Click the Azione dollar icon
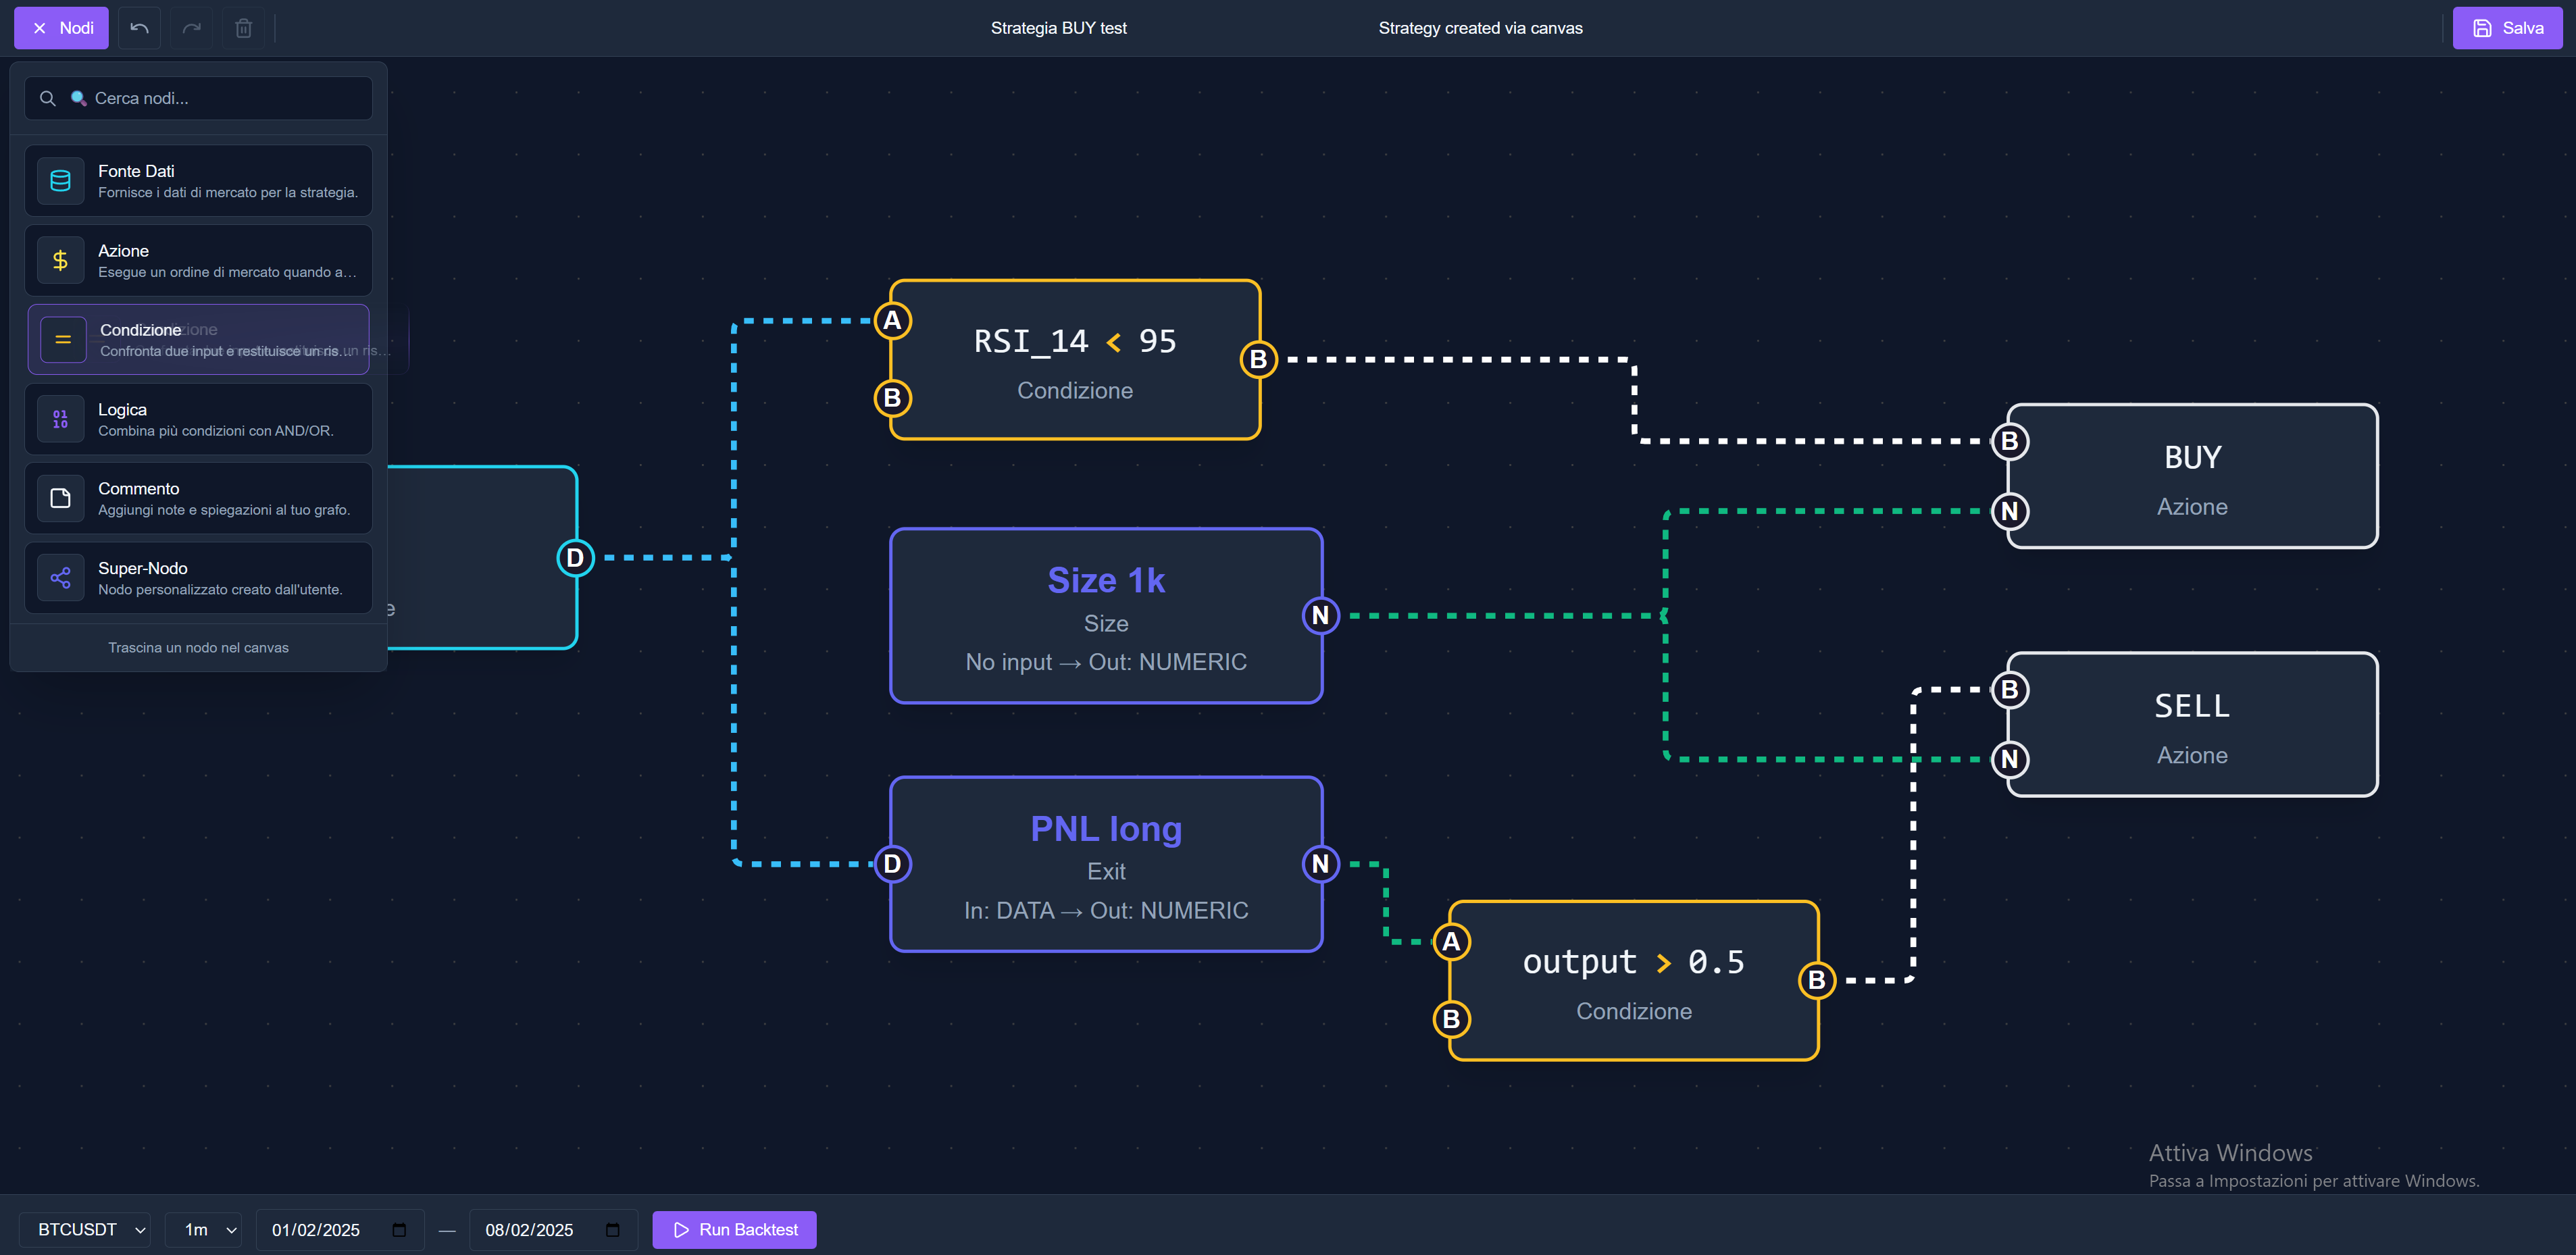This screenshot has height=1255, width=2576. click(x=60, y=260)
